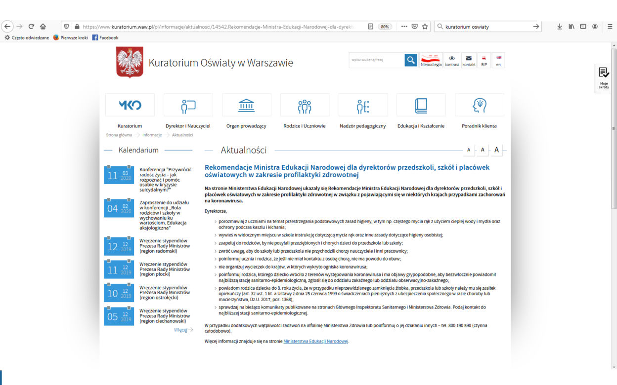Select 'Edukacja i Kształcenie' menu label
Screen dimensions: 617x385
421,126
